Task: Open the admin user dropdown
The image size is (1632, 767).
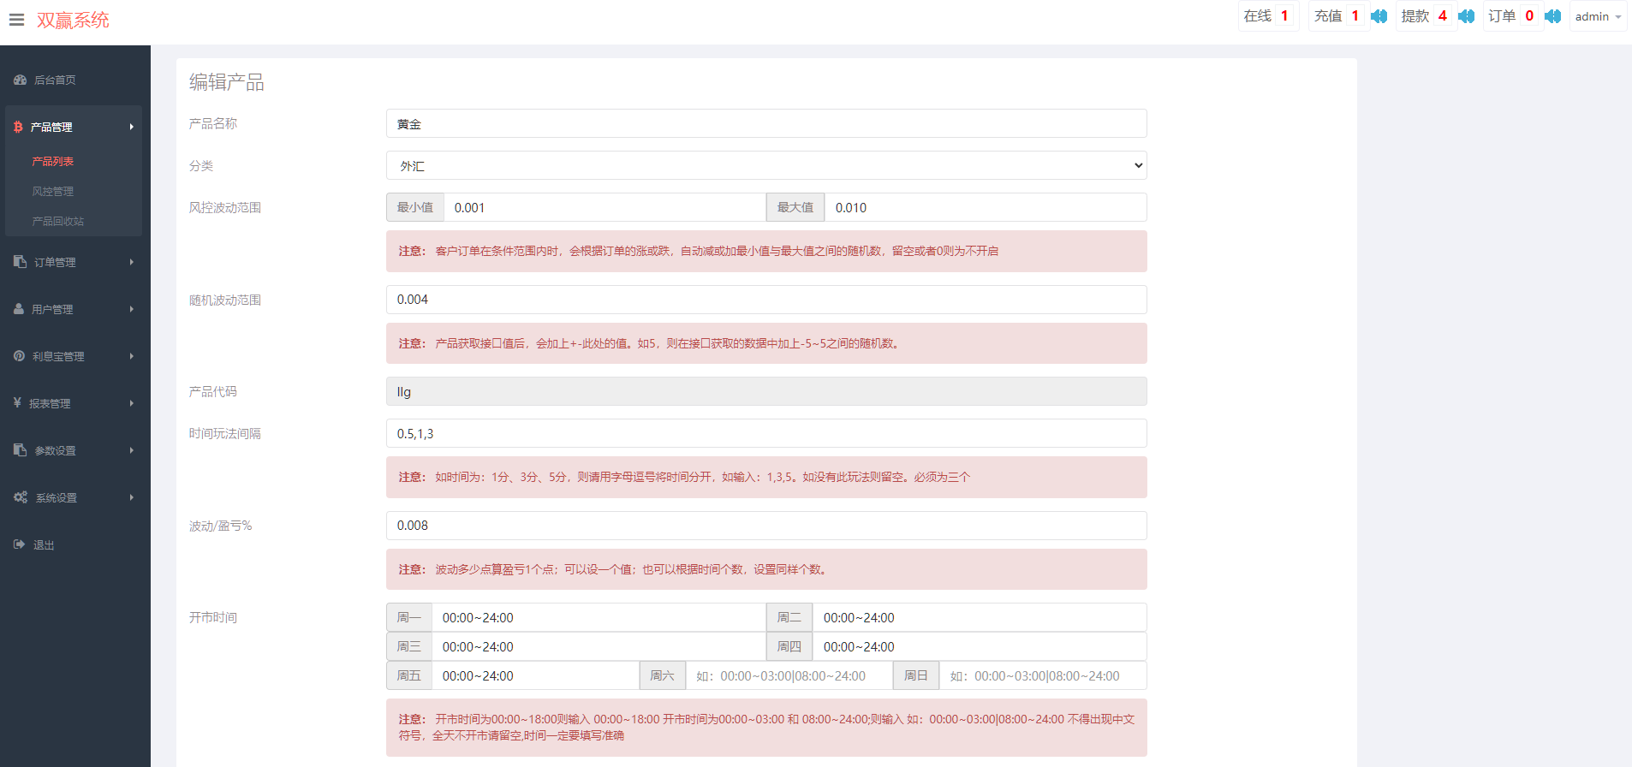Action: pyautogui.click(x=1597, y=16)
